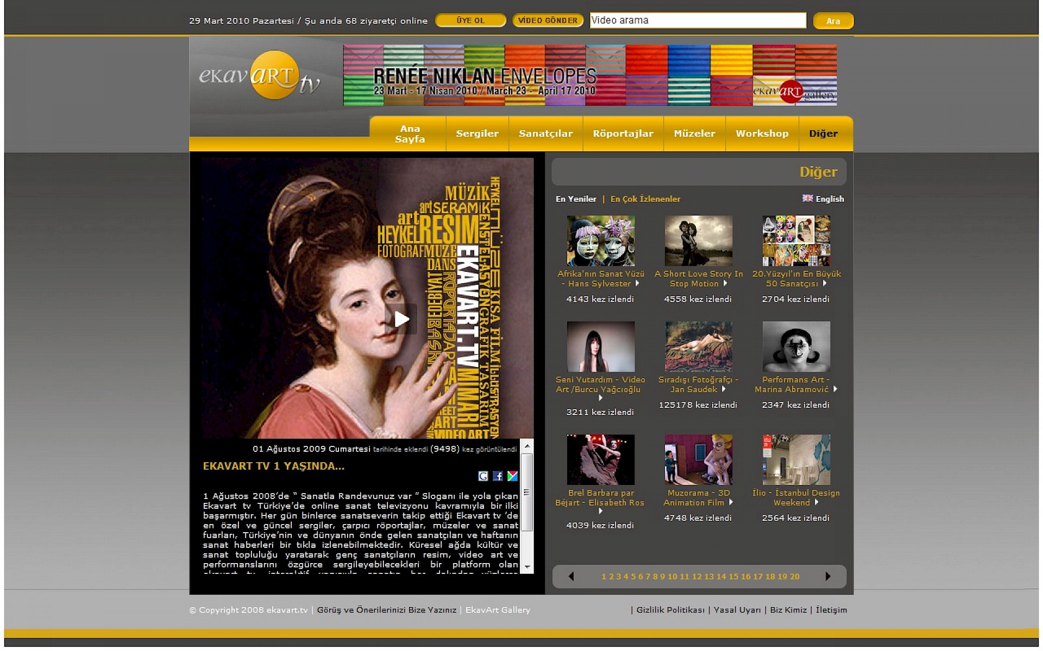
Task: Go to the next page using the right arrow
Action: tap(828, 576)
